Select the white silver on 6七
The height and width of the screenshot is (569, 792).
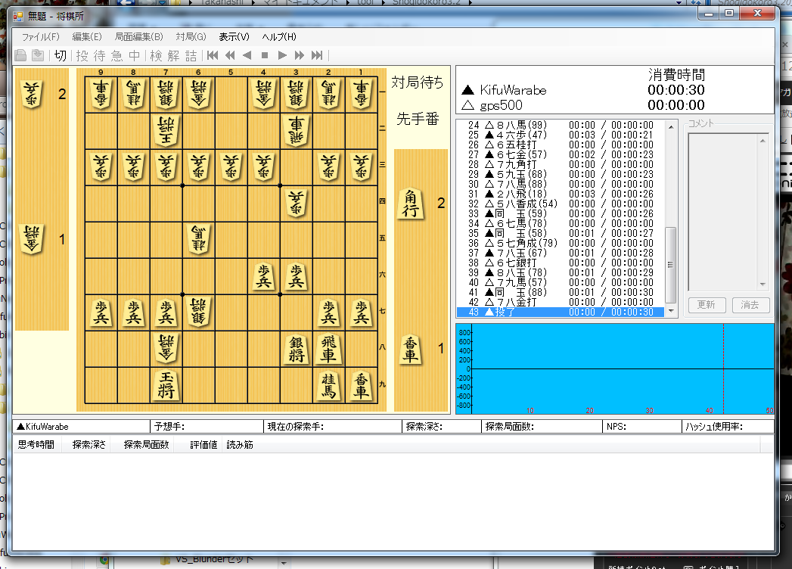click(198, 312)
